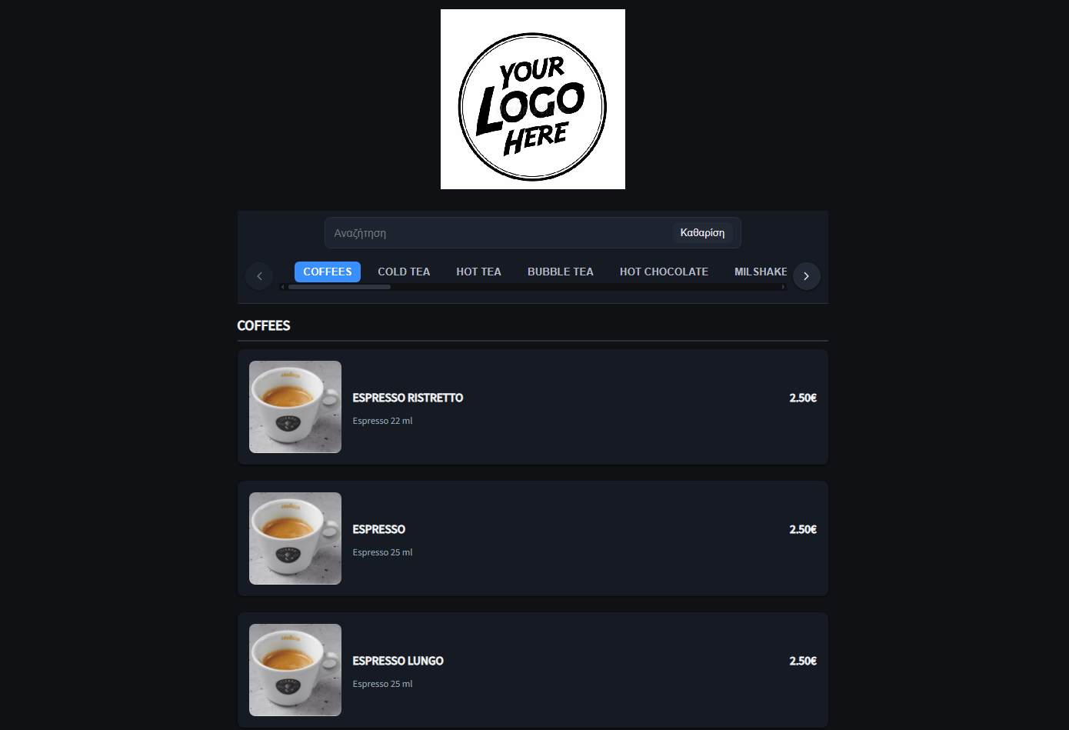
Task: Open the Espresso Ristretto cup thumbnail
Action: 295,407
